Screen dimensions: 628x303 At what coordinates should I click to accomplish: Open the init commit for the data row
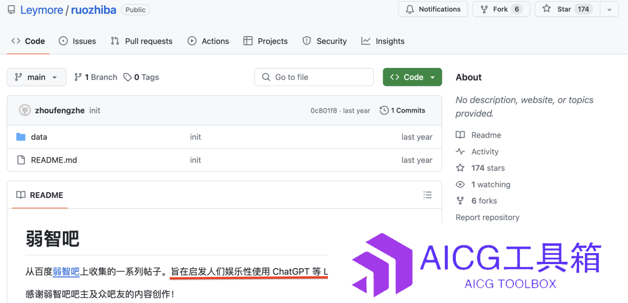(x=195, y=137)
